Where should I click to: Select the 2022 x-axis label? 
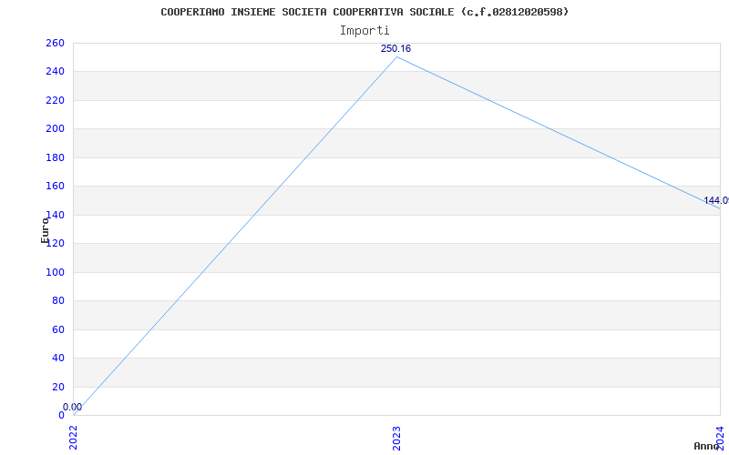(x=74, y=438)
